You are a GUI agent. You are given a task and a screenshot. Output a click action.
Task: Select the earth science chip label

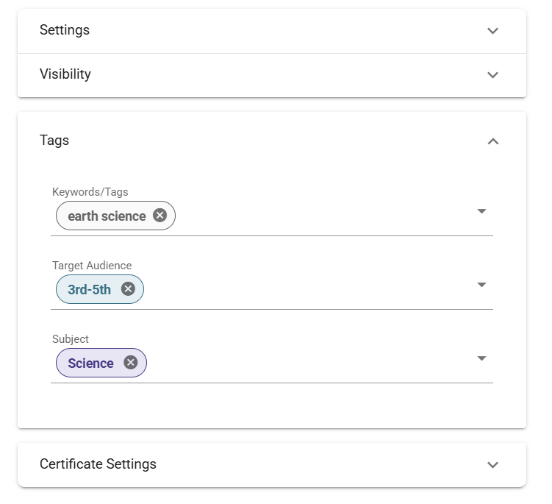(x=107, y=216)
